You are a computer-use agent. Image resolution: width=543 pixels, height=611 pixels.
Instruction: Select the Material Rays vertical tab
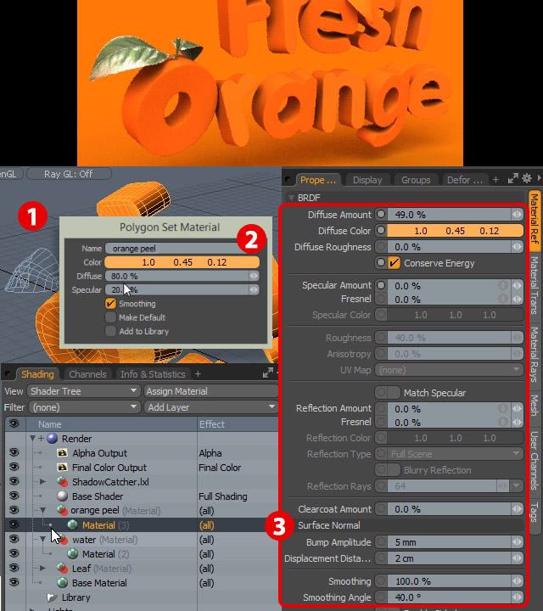(x=535, y=355)
